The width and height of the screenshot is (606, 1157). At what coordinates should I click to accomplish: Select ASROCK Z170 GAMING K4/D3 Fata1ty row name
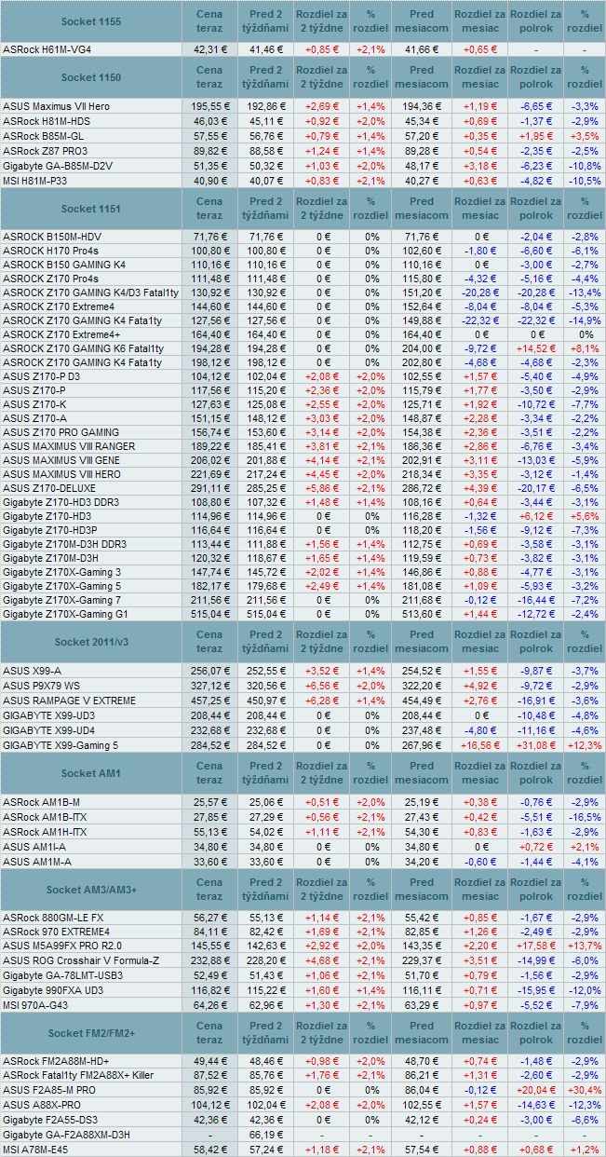[x=90, y=293]
